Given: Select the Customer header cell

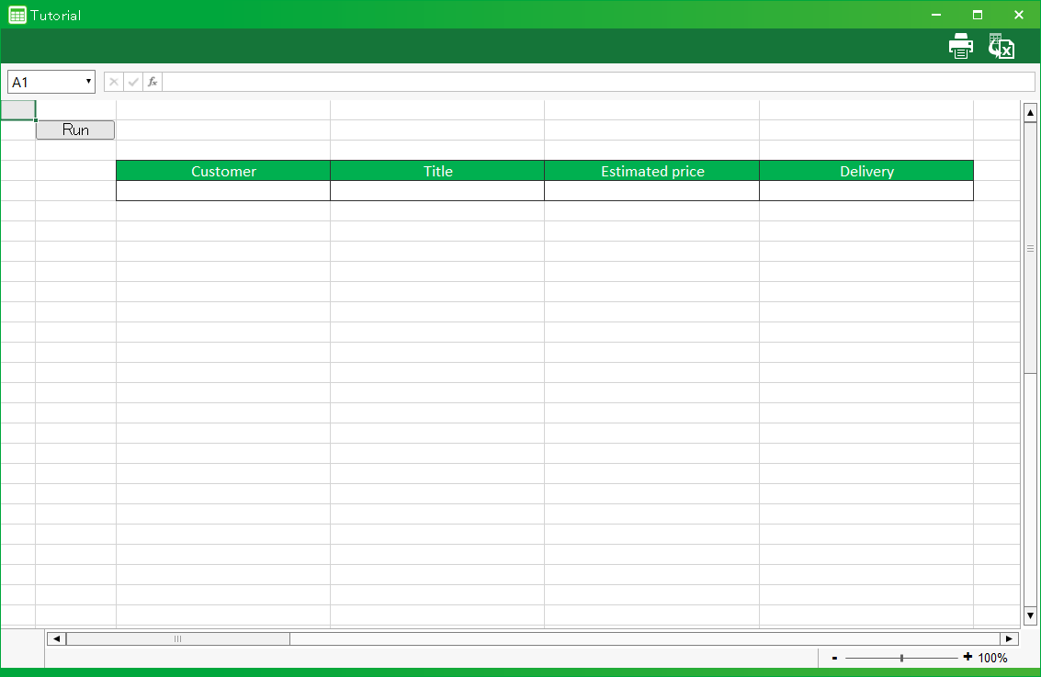Looking at the screenshot, I should (223, 171).
